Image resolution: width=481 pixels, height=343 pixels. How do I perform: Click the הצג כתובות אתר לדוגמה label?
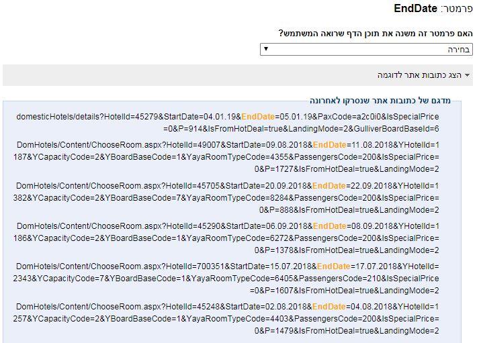(419, 75)
